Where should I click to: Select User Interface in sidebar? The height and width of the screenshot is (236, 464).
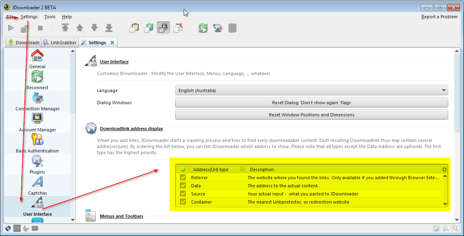37,206
